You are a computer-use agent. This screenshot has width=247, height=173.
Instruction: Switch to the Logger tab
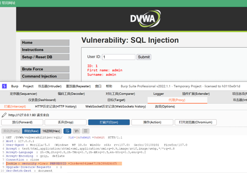click(x=159, y=94)
